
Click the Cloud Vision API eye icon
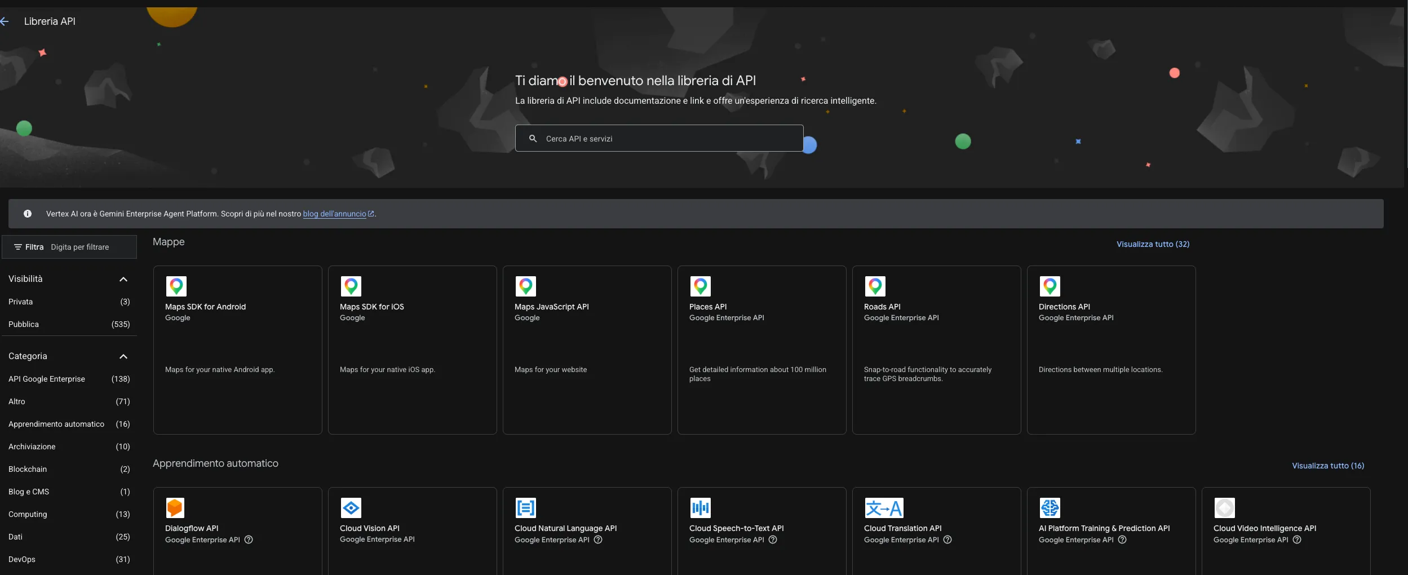(x=351, y=508)
